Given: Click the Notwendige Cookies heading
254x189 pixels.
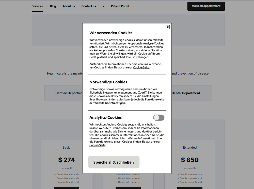Looking at the screenshot, I should click(x=108, y=82).
